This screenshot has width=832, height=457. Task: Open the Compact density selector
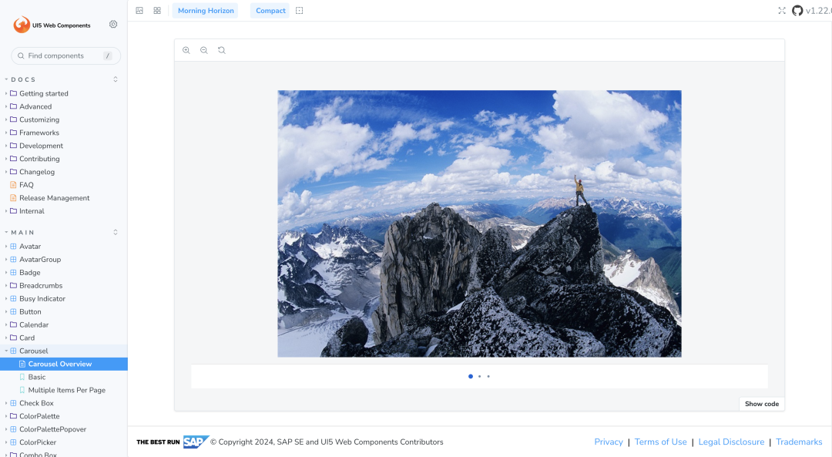[x=270, y=11]
